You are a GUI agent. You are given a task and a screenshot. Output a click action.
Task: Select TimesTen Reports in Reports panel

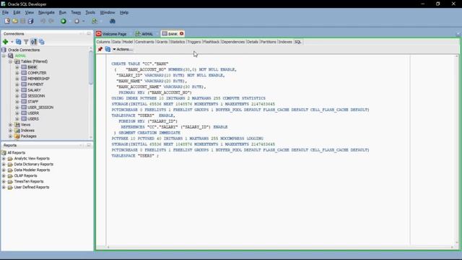(x=29, y=181)
